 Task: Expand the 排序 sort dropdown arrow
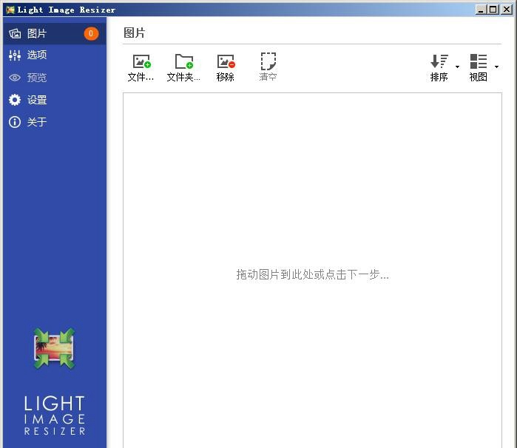click(x=457, y=67)
